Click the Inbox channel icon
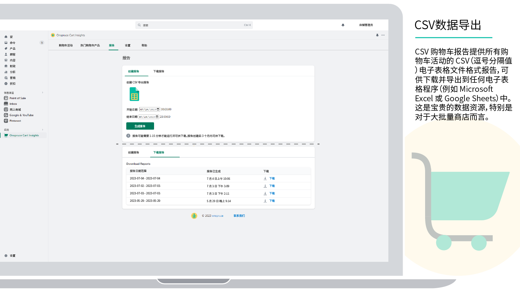This screenshot has width=520, height=292. [6, 104]
